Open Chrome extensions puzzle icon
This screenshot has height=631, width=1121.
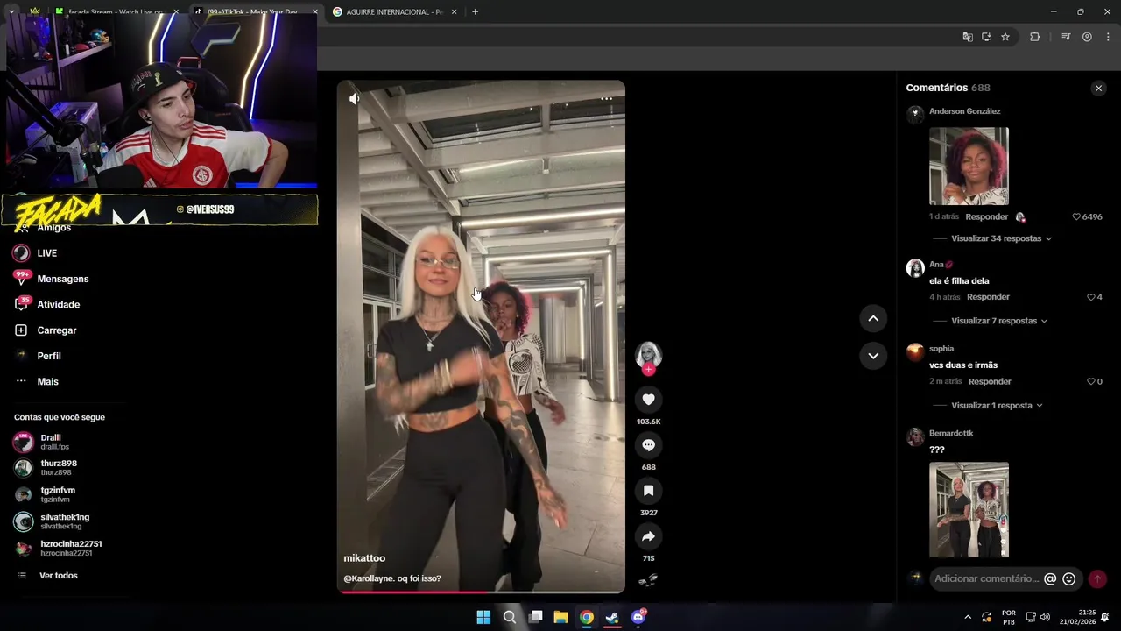pyautogui.click(x=1034, y=37)
